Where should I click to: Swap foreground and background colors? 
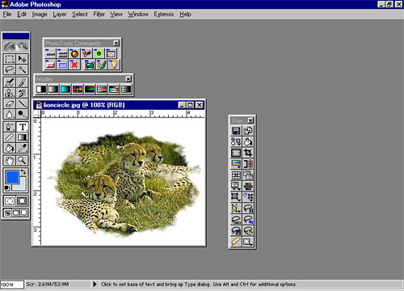(23, 171)
